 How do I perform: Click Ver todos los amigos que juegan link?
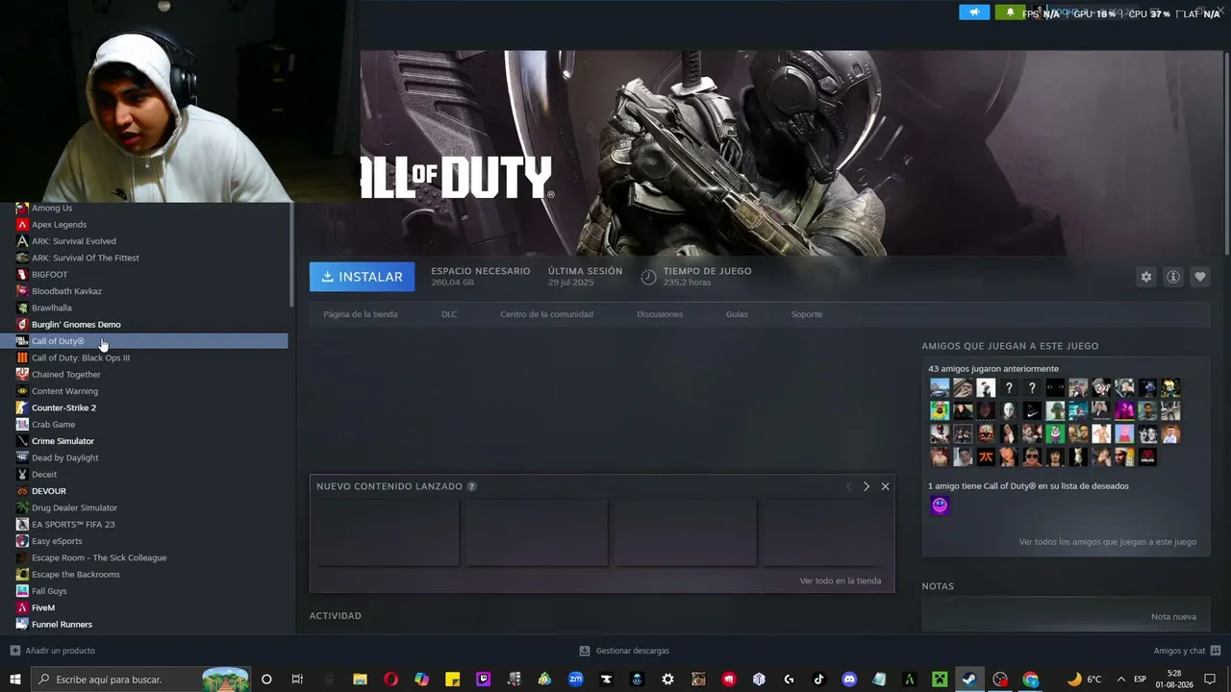coord(1108,542)
